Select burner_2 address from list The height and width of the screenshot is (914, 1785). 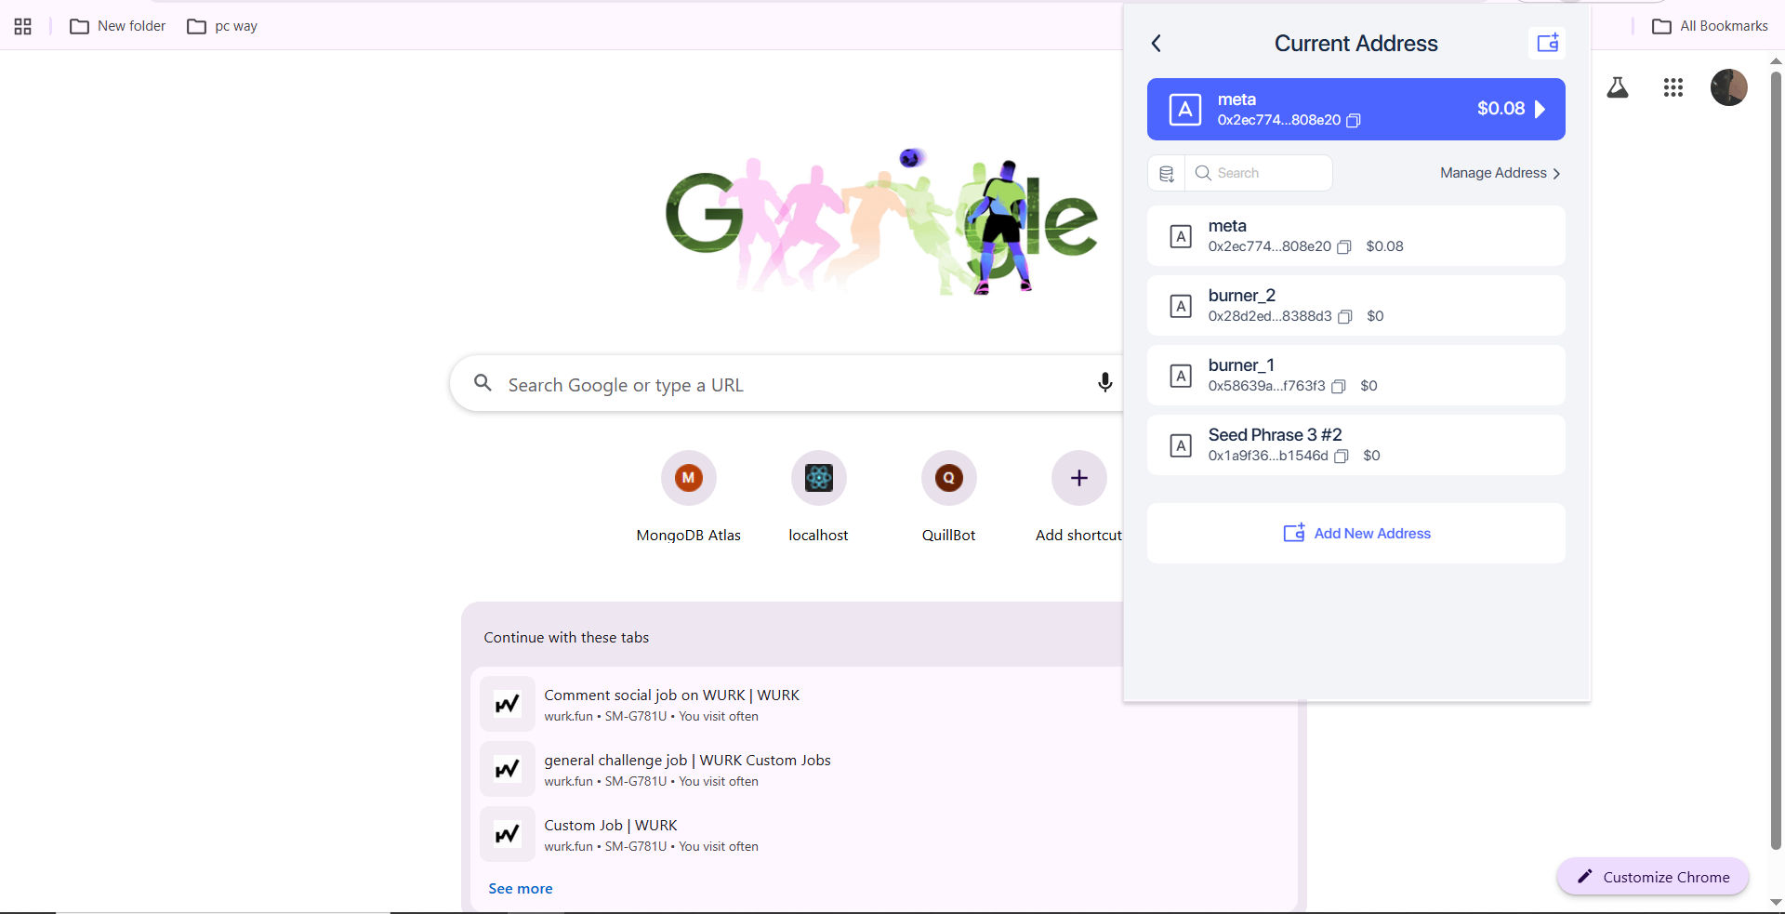1355,306
